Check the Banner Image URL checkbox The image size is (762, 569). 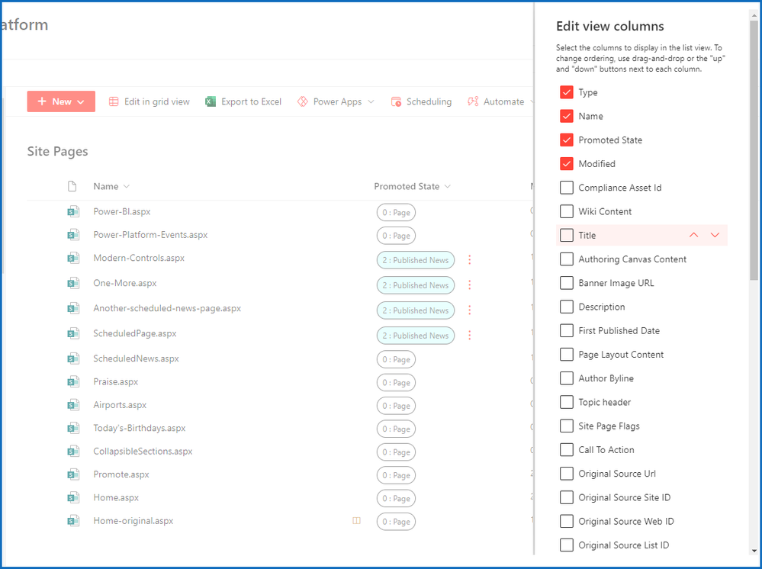(x=567, y=283)
